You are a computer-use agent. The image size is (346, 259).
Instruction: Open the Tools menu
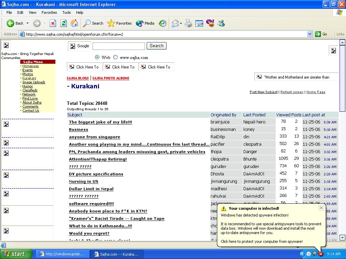(66, 12)
